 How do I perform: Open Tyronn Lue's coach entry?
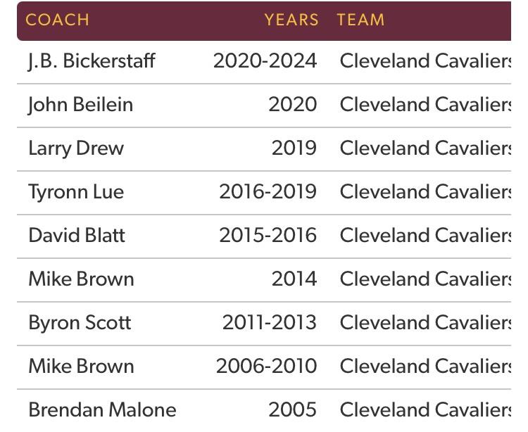coord(75,192)
